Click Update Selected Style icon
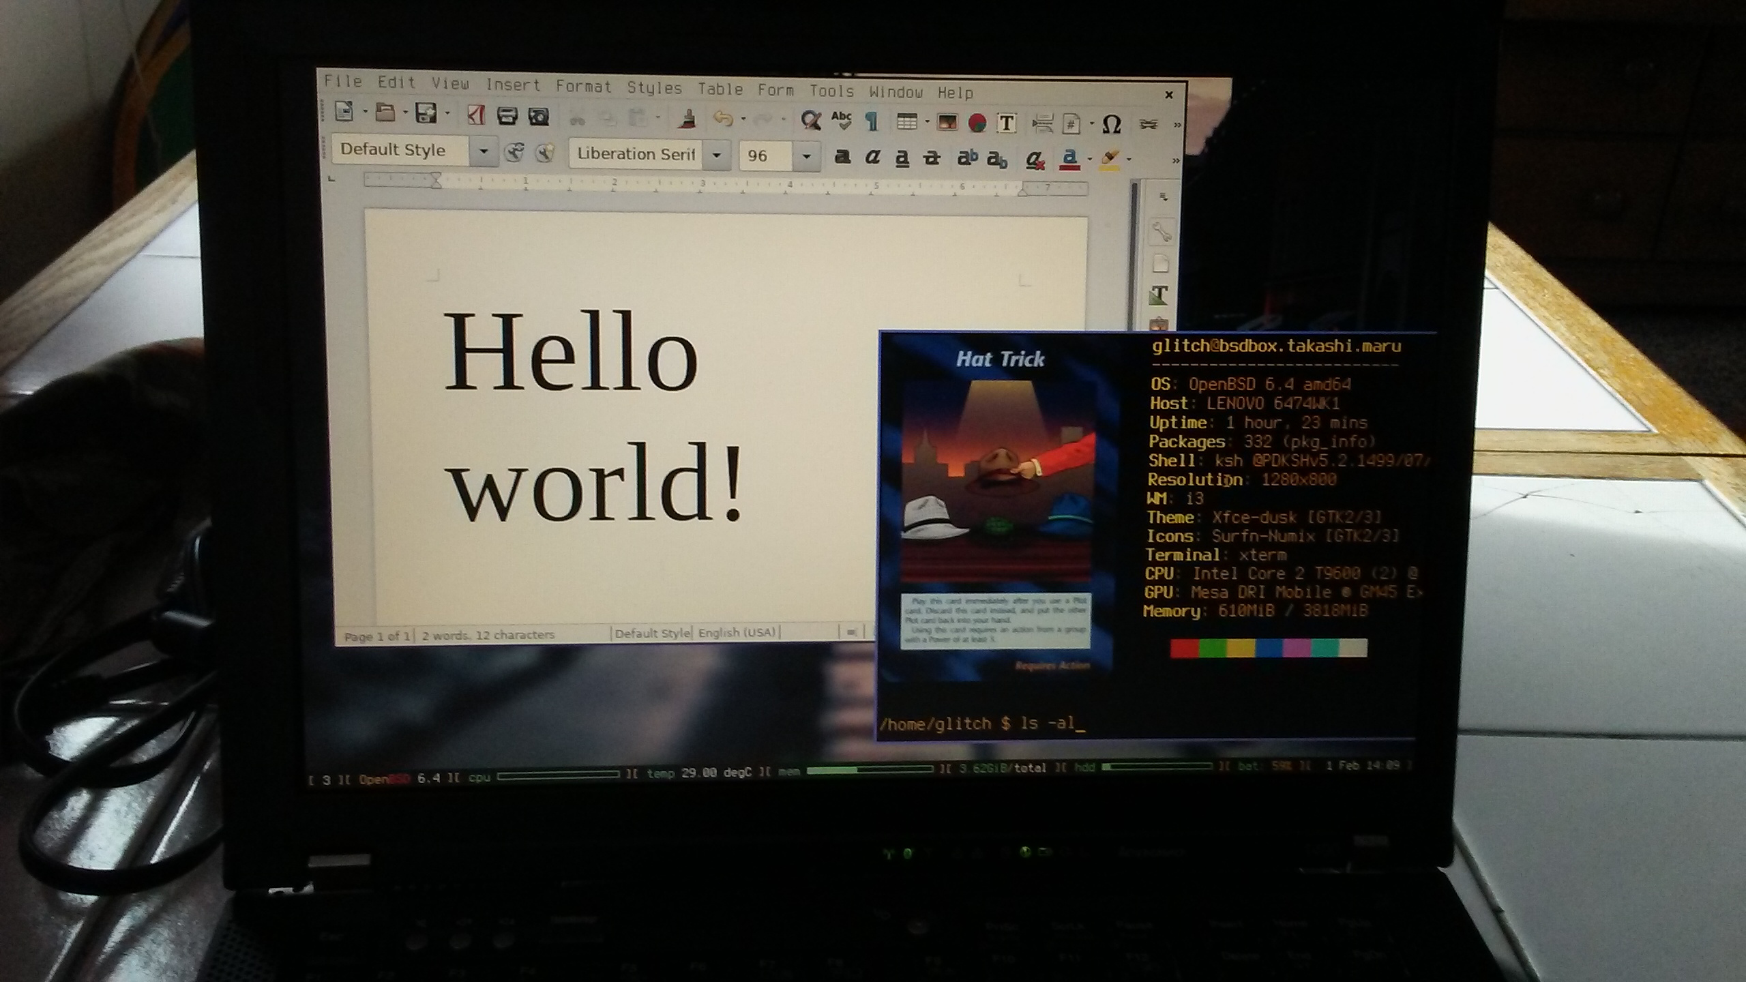1746x982 pixels. click(514, 152)
